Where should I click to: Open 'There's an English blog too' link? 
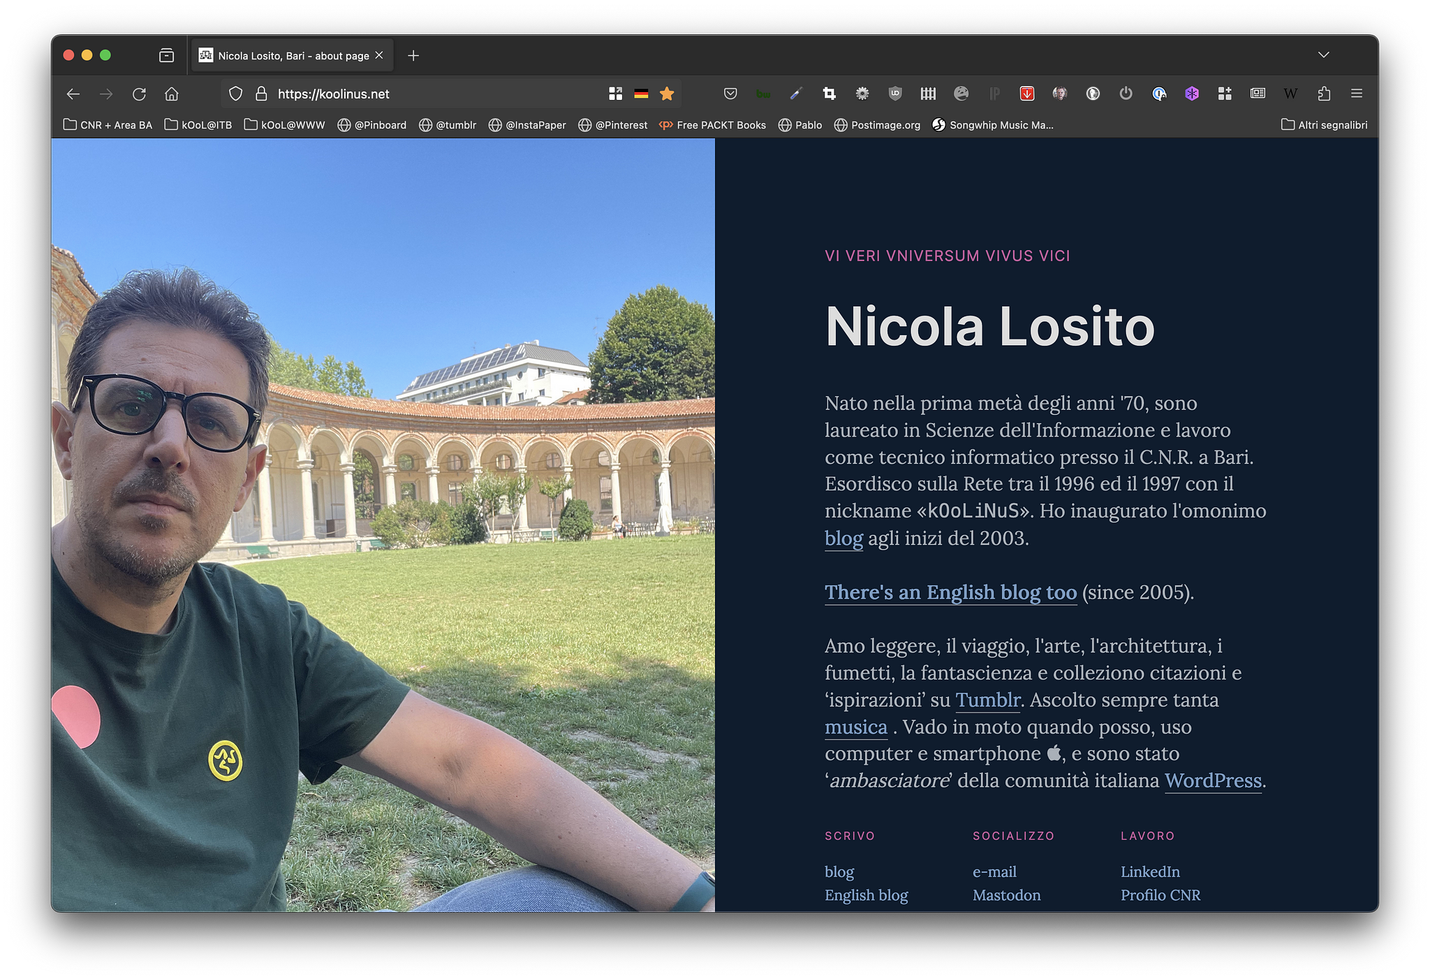[x=950, y=592]
